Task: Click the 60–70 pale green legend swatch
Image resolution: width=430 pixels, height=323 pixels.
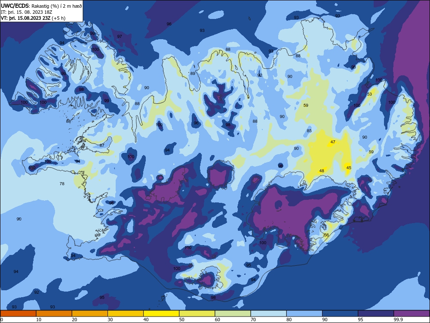Action: [233, 314]
